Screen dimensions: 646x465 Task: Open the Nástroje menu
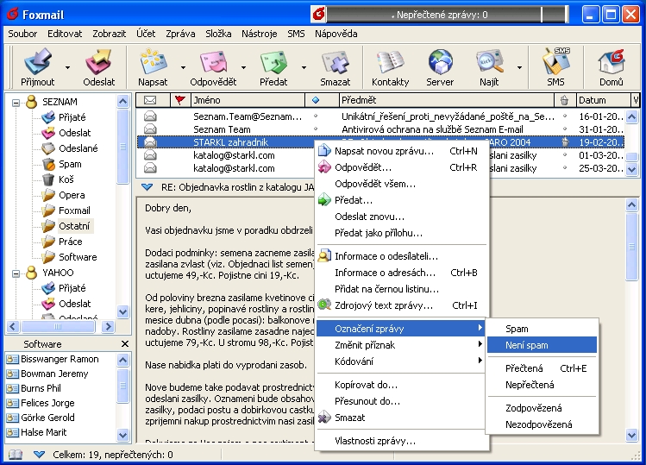(x=259, y=34)
